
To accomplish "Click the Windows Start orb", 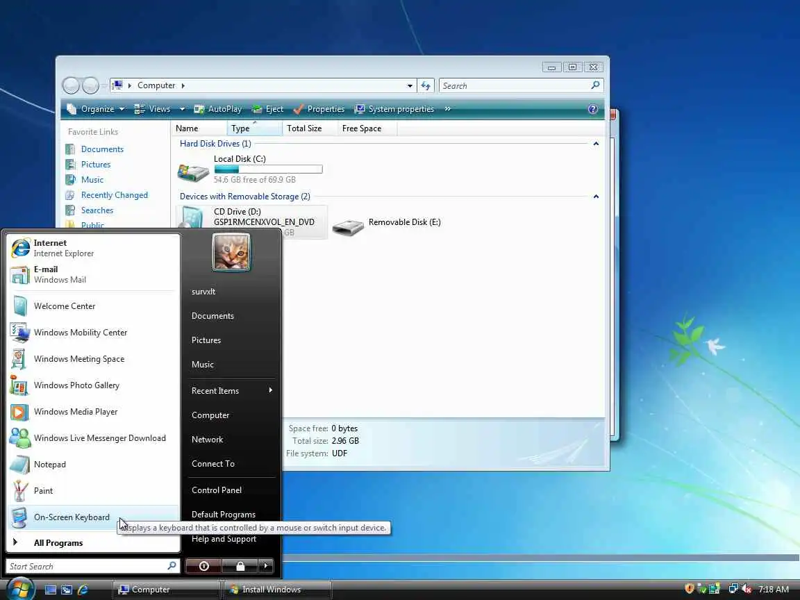I will pos(20,590).
